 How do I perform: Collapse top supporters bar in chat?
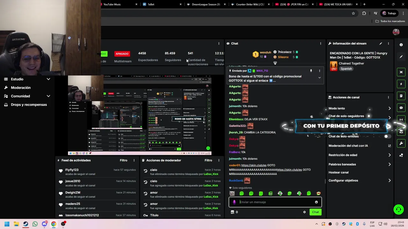275,63
